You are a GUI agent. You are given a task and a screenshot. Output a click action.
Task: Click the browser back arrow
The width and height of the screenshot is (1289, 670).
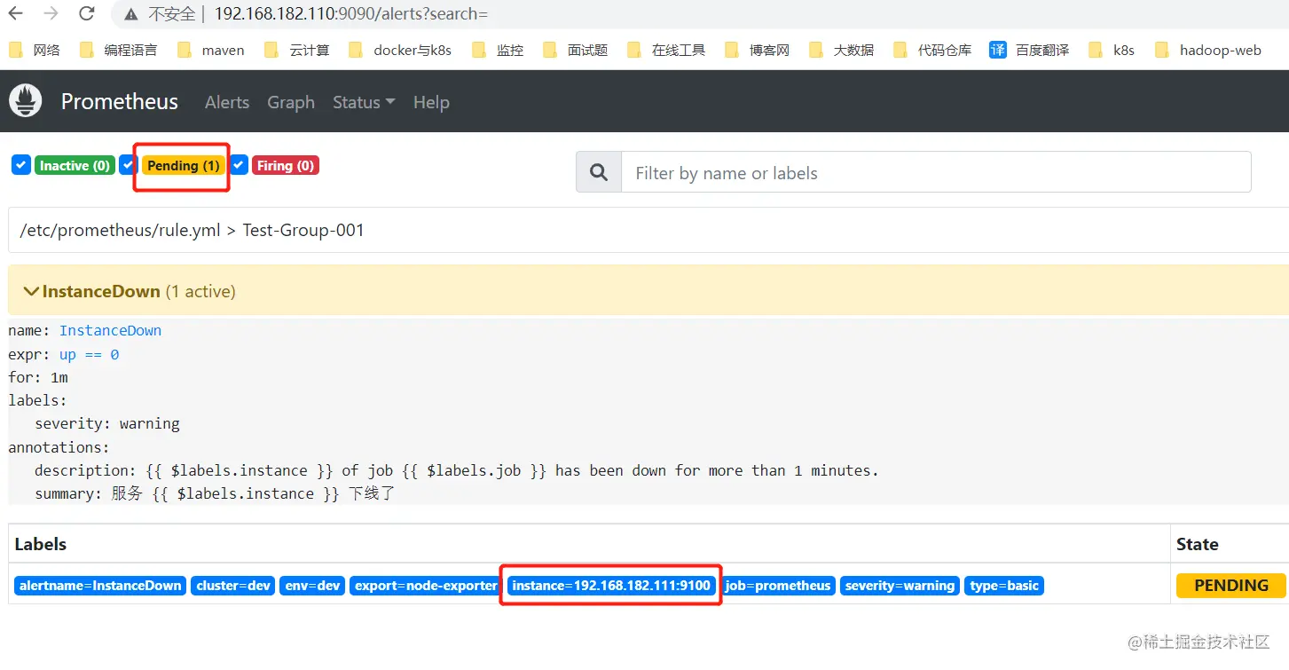pyautogui.click(x=15, y=13)
